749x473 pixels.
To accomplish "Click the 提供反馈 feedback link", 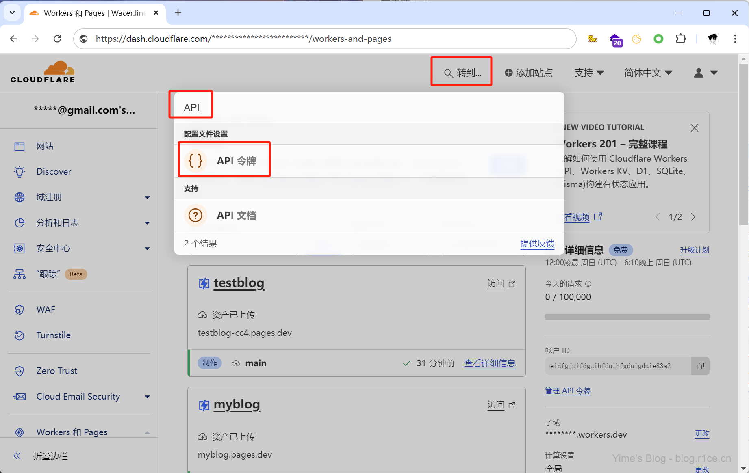I will click(537, 243).
